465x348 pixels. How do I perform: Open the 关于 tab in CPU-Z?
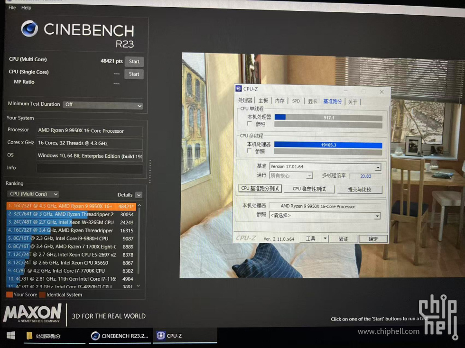click(x=352, y=102)
